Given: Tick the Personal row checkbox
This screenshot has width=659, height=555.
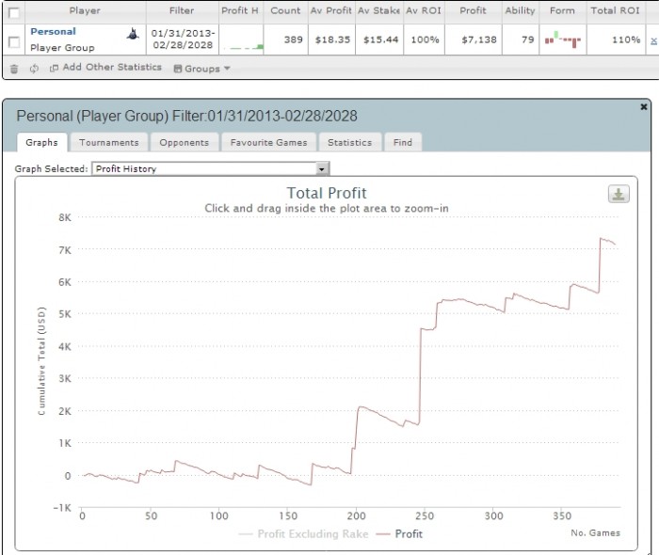Looking at the screenshot, I should click(x=14, y=41).
